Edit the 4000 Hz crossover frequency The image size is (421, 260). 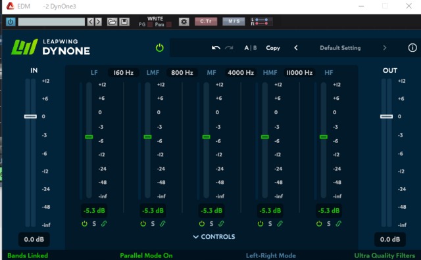pos(241,73)
